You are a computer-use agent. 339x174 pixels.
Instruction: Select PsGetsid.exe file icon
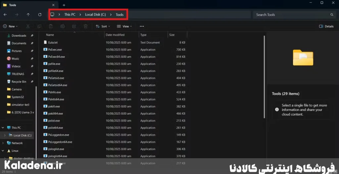point(45,78)
